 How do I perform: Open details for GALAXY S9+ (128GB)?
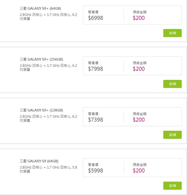tap(172, 135)
